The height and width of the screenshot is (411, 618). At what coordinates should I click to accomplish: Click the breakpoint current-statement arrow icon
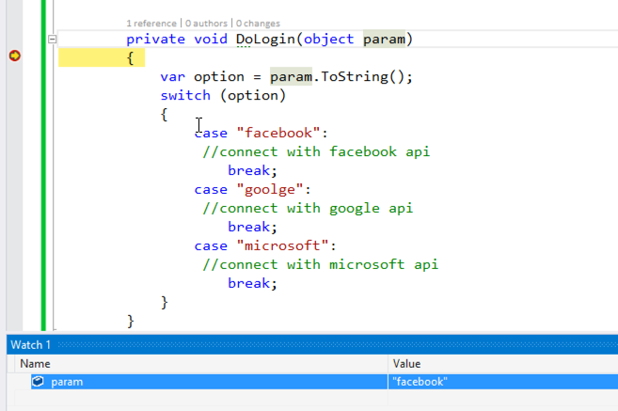[x=15, y=55]
